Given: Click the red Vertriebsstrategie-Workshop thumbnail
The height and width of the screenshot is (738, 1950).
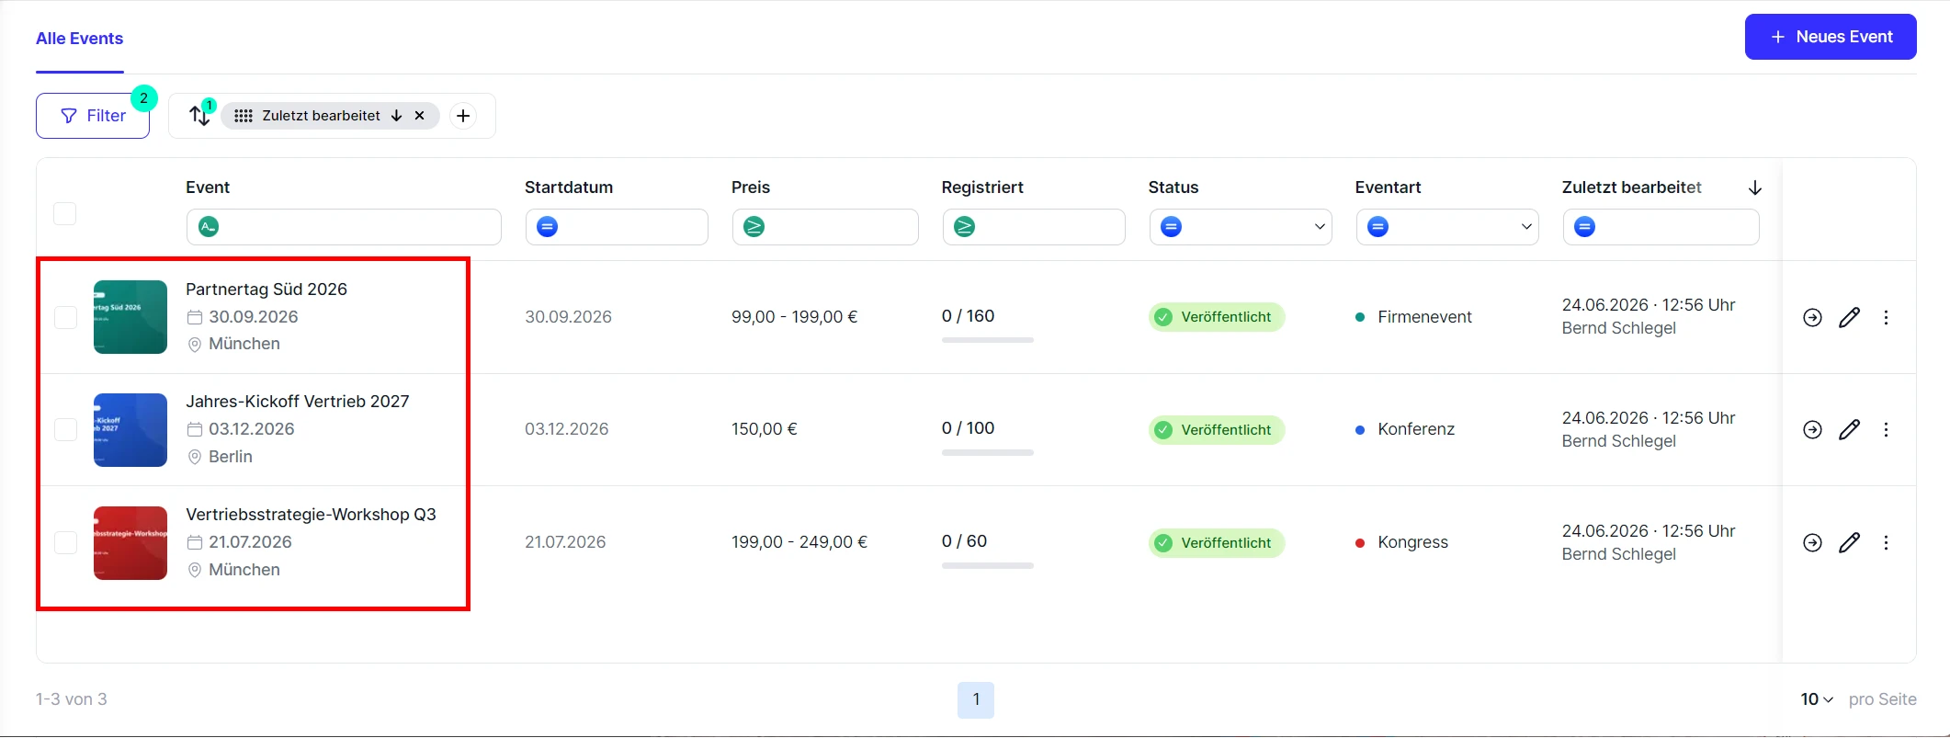Looking at the screenshot, I should [130, 543].
